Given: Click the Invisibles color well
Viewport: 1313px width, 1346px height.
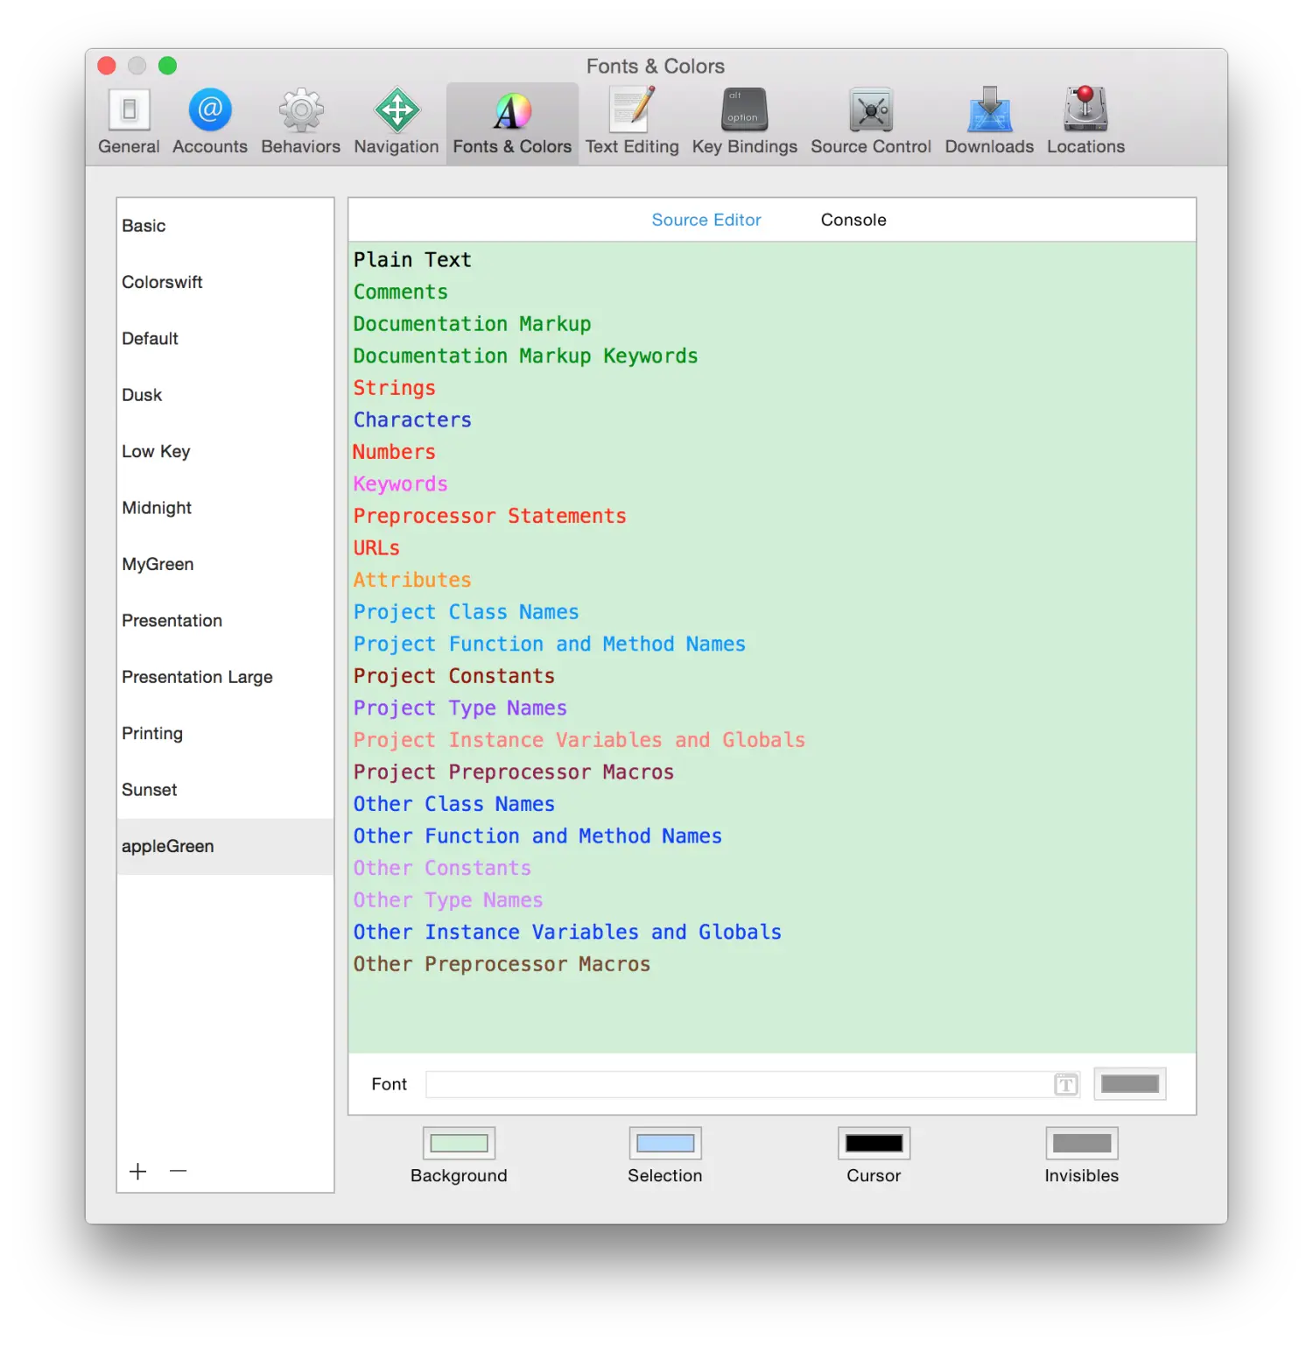Looking at the screenshot, I should (x=1082, y=1143).
